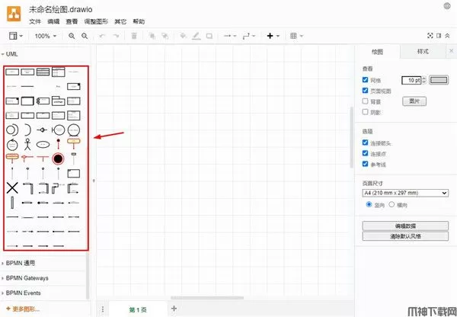The height and width of the screenshot is (317, 457).
Task: Toggle the 连接点 checkbox
Action: (x=365, y=153)
